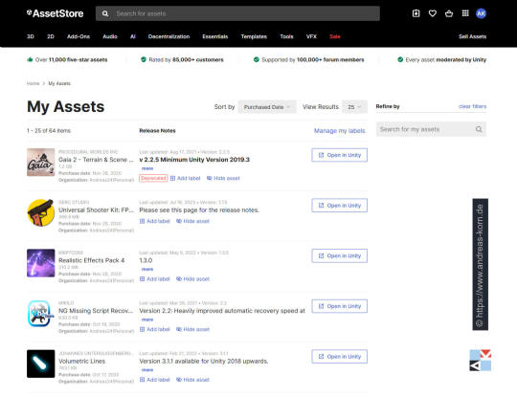
Task: Hide the Volumetric Lines asset
Action: click(192, 380)
